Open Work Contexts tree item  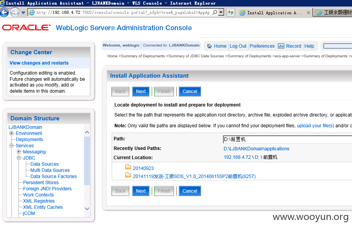click(x=38, y=195)
